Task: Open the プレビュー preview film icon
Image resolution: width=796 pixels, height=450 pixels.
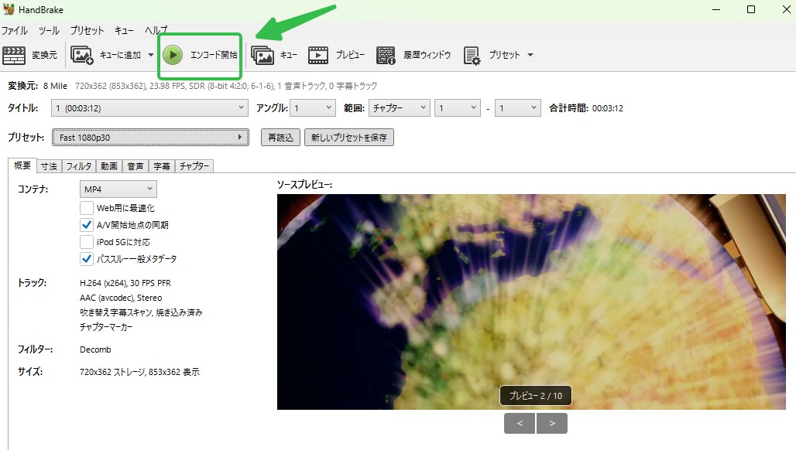Action: coord(317,55)
